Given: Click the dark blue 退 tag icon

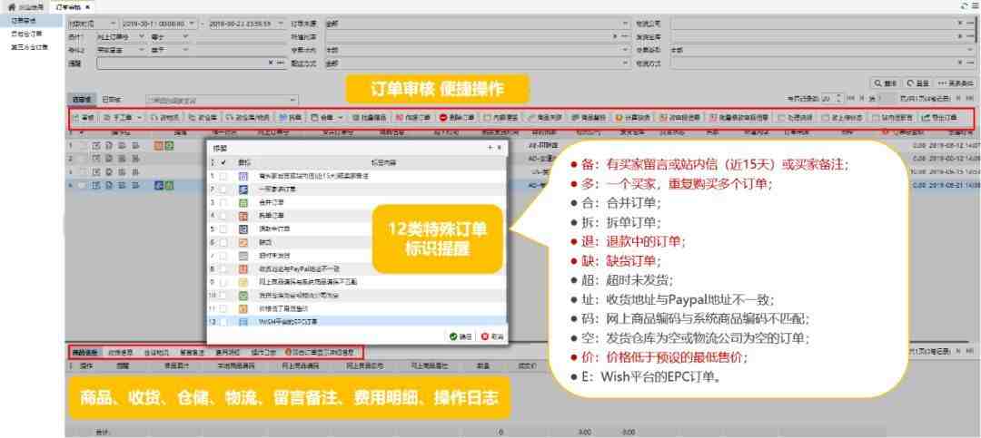Looking at the screenshot, I should (x=243, y=229).
